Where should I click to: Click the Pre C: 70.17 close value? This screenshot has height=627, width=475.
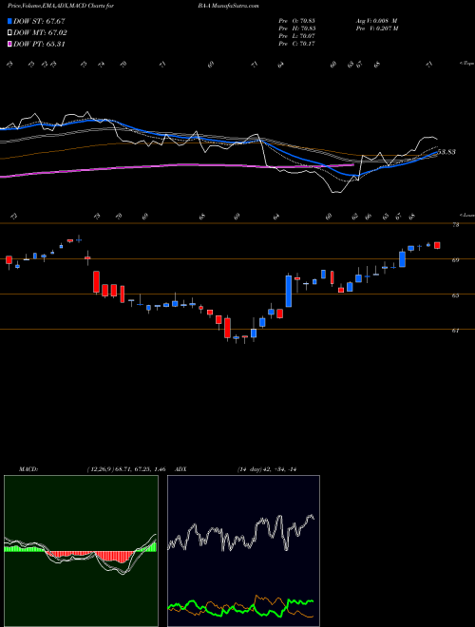tap(297, 44)
